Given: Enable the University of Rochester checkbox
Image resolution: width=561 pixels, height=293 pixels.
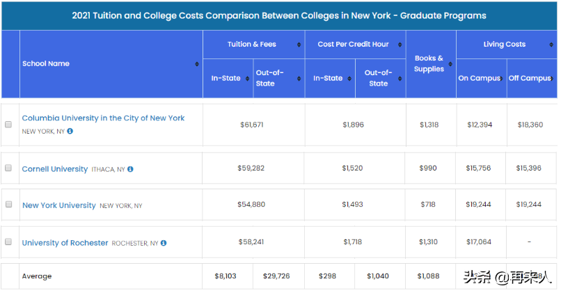Looking at the screenshot, I should coord(8,242).
